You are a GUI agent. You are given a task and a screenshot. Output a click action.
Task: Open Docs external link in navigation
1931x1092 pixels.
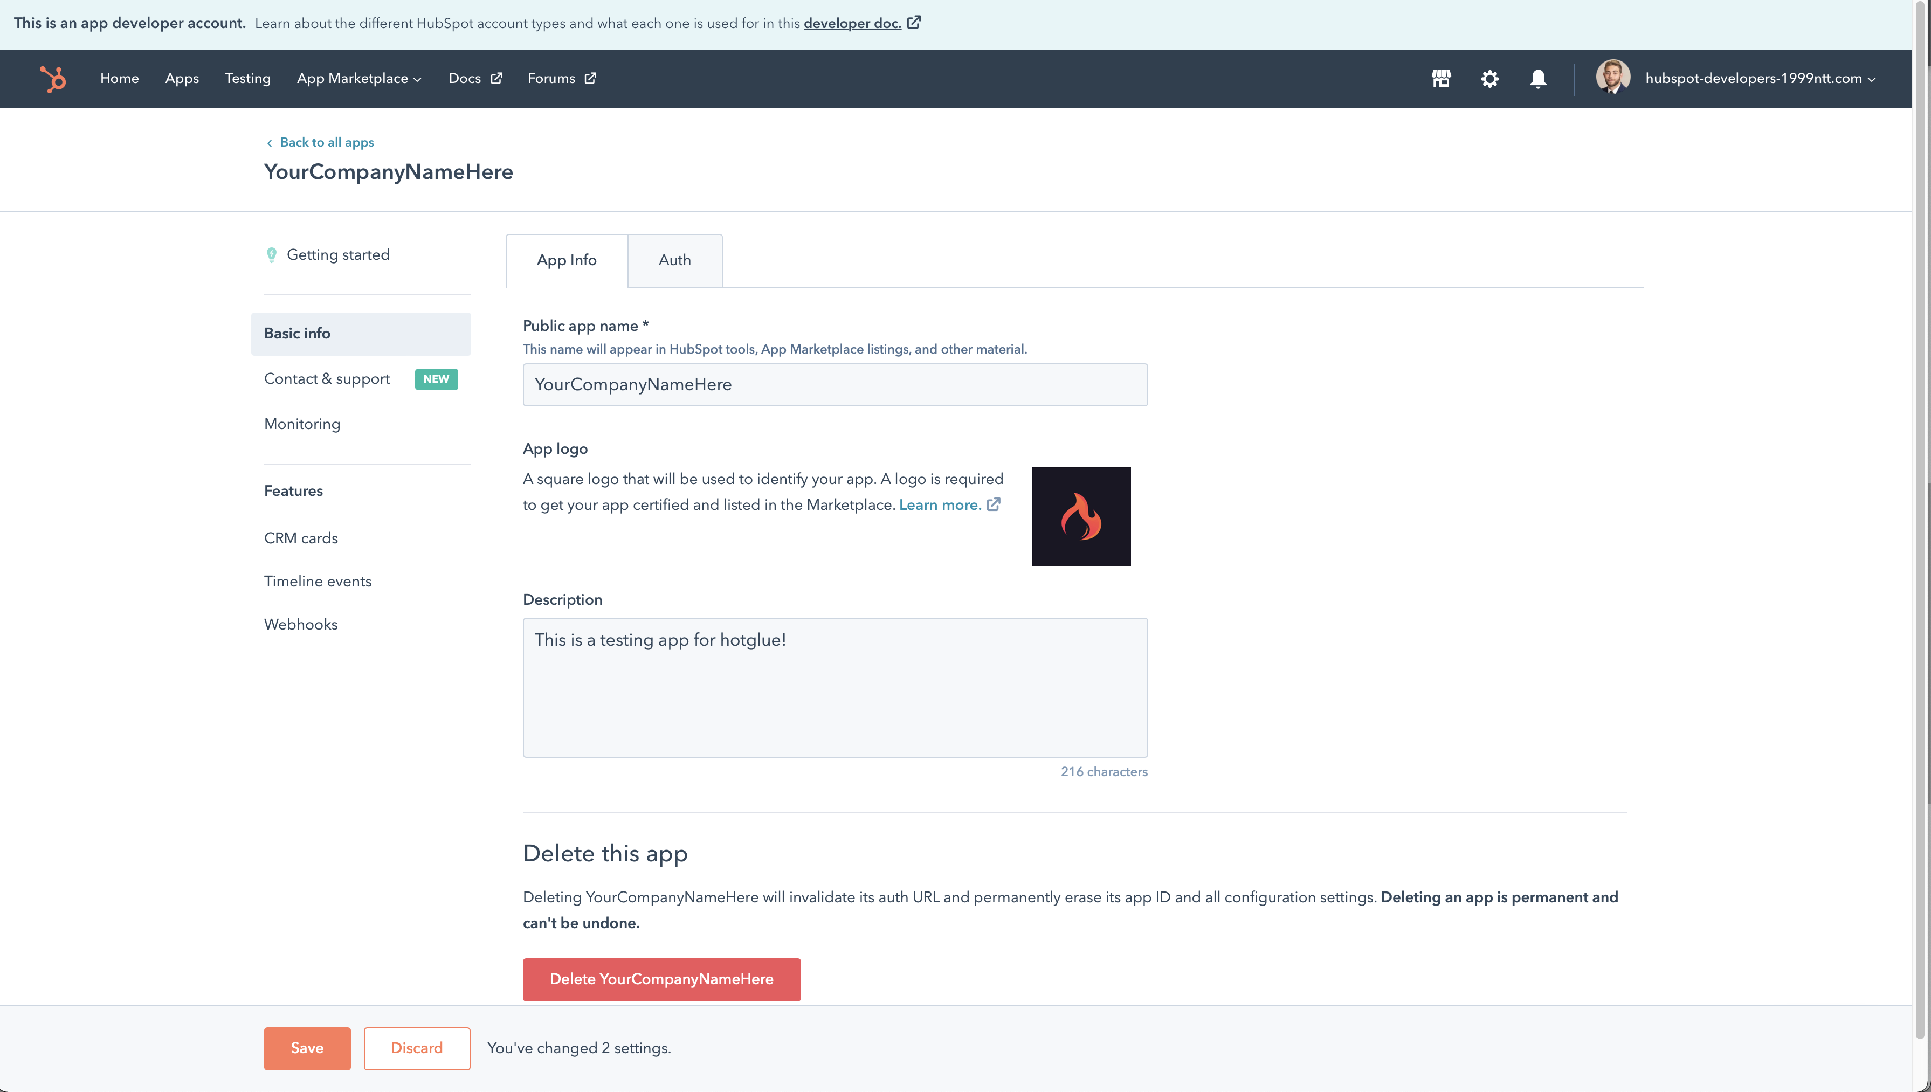475,79
